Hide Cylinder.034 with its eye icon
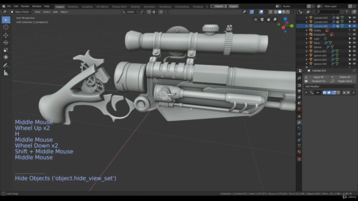The width and height of the screenshot is (358, 201). click(354, 22)
